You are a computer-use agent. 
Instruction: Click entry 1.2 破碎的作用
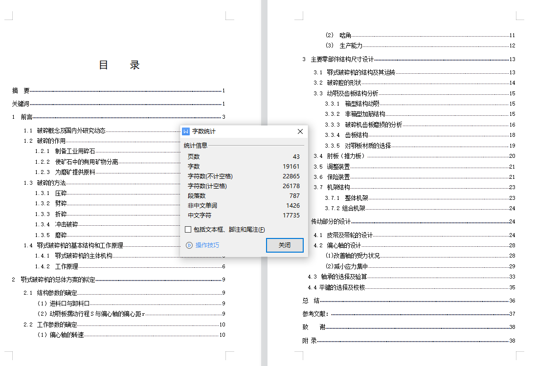[x=102, y=141]
